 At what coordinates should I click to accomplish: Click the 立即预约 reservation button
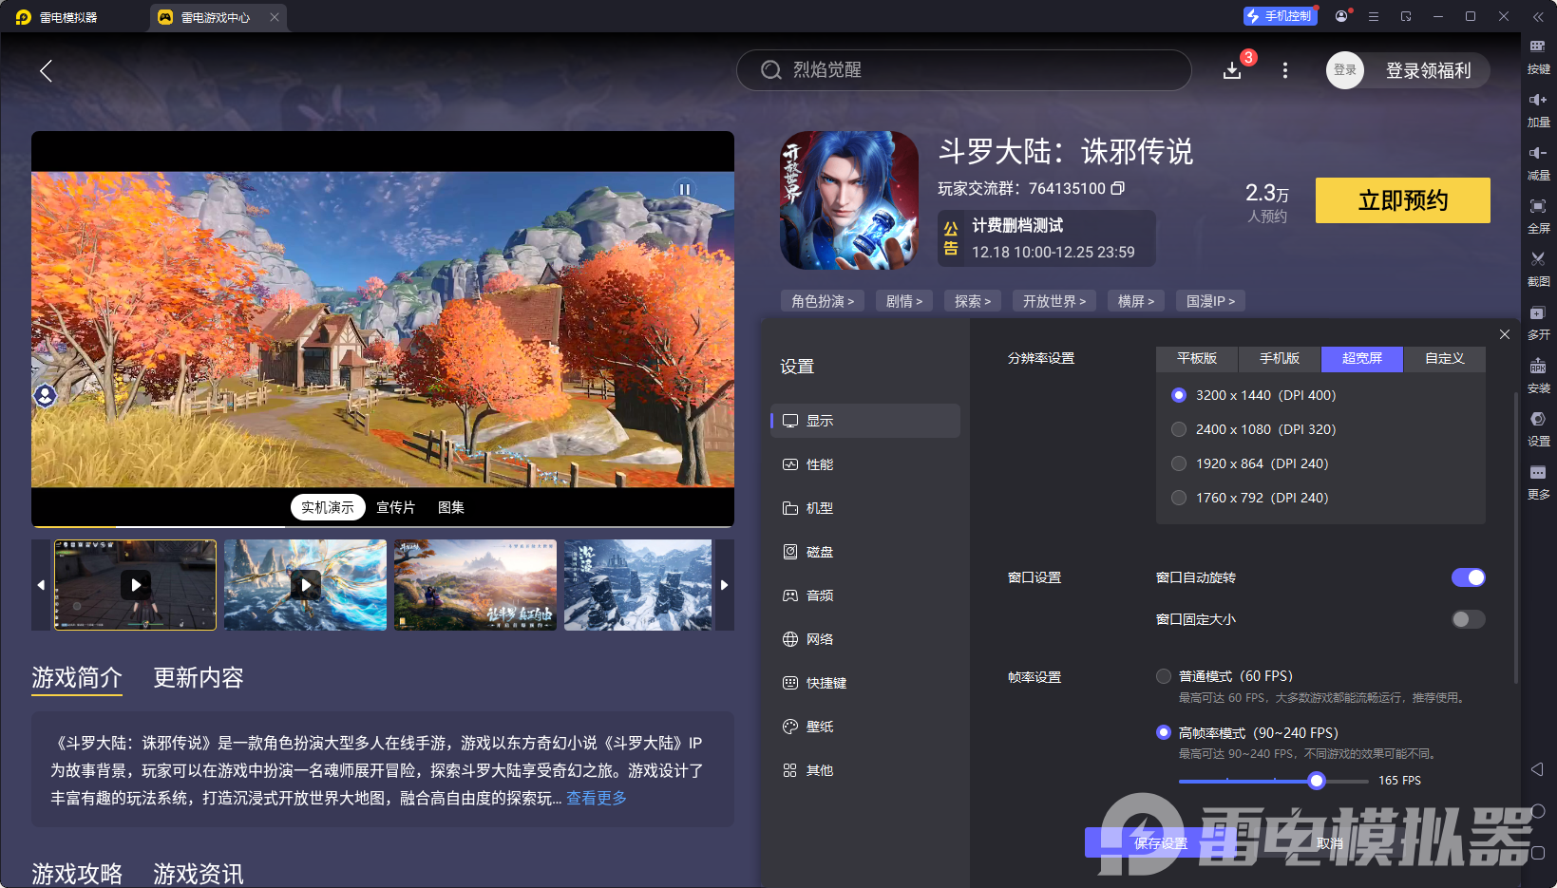[x=1401, y=200]
